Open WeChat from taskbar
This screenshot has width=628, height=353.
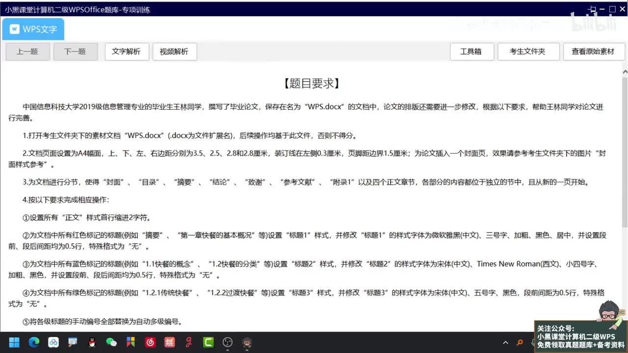click(x=111, y=342)
